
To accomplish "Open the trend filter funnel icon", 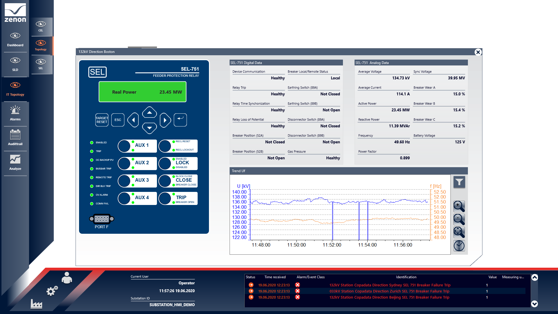I will point(459,182).
